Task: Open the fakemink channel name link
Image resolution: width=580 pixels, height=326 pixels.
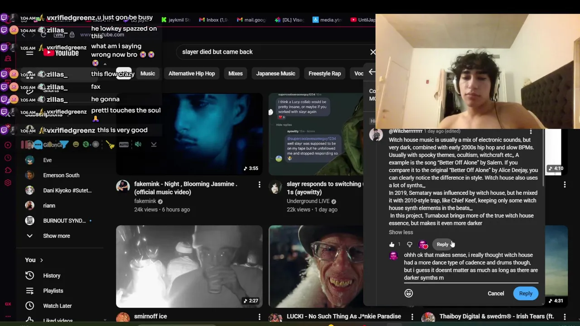Action: click(145, 201)
